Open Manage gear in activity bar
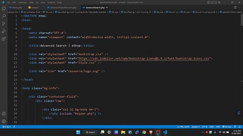The height and width of the screenshot is (136, 243). (x=4, y=121)
